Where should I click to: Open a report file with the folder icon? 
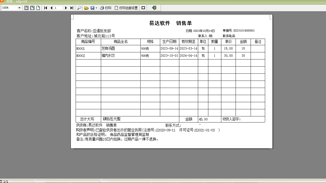click(86, 8)
